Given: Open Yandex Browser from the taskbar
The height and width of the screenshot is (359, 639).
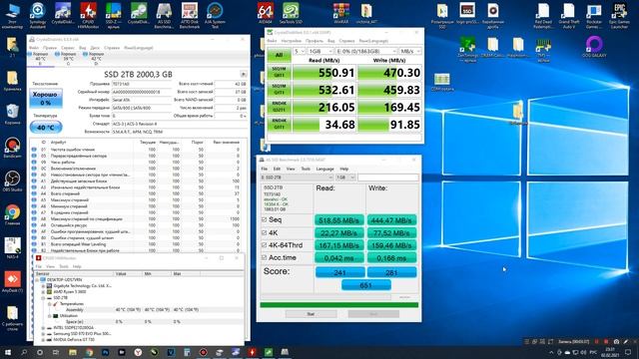Looking at the screenshot, I should (138, 352).
